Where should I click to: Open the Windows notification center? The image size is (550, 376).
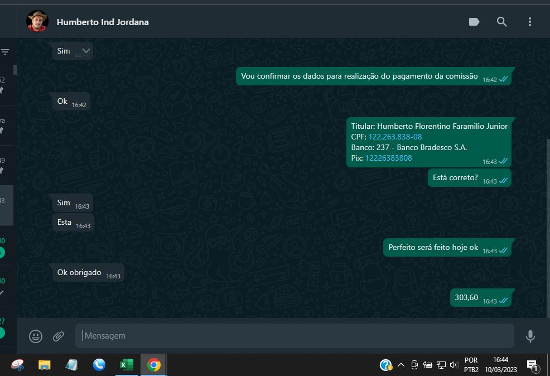coord(532,365)
